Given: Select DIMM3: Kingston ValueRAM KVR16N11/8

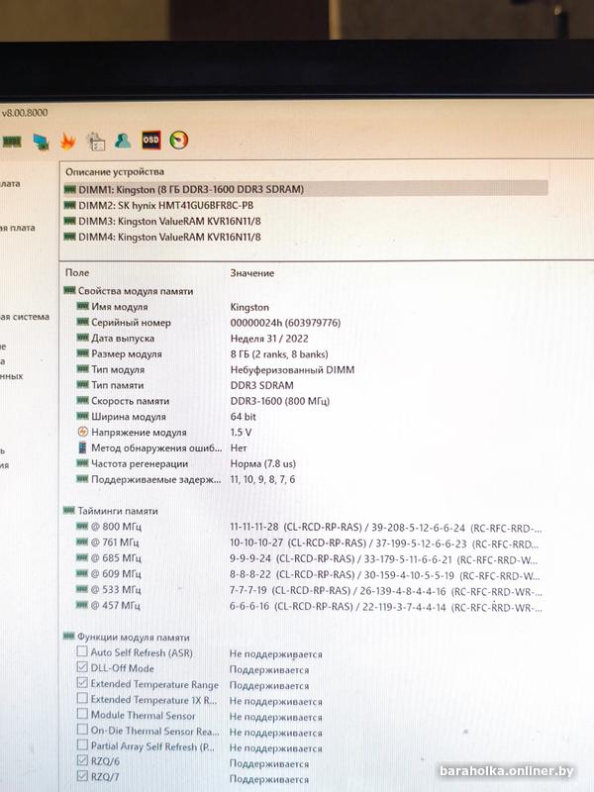Looking at the screenshot, I should [162, 221].
